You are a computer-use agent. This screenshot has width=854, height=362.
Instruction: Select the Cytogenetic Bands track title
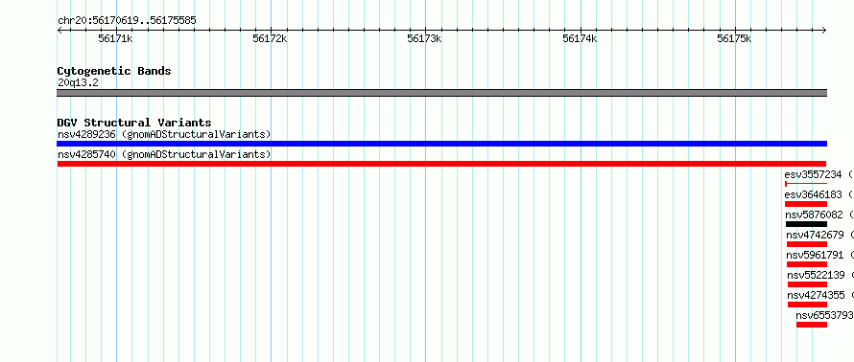(114, 71)
